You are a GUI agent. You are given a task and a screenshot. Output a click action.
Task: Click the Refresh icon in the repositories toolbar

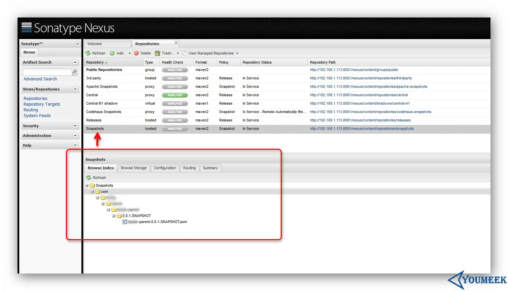click(x=88, y=53)
